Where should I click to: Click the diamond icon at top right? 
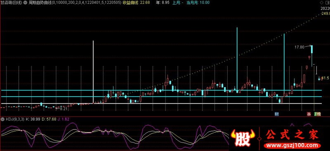click(321, 2)
